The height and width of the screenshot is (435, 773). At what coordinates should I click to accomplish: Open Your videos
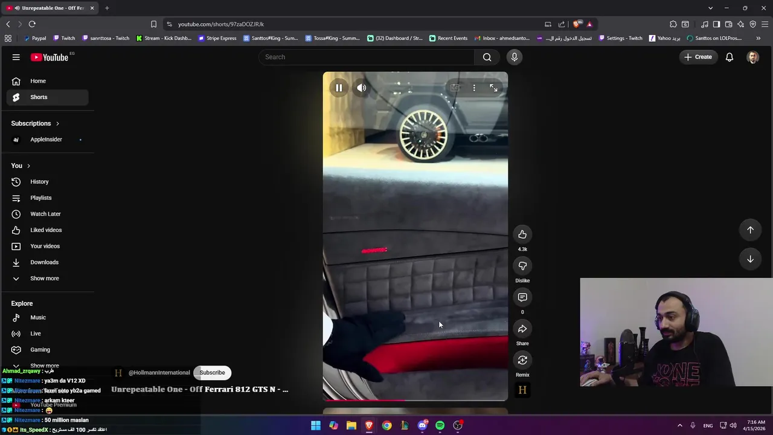point(48,246)
